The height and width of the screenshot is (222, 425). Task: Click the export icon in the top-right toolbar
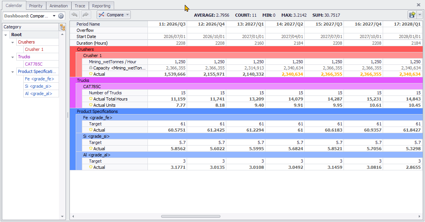tap(412, 15)
